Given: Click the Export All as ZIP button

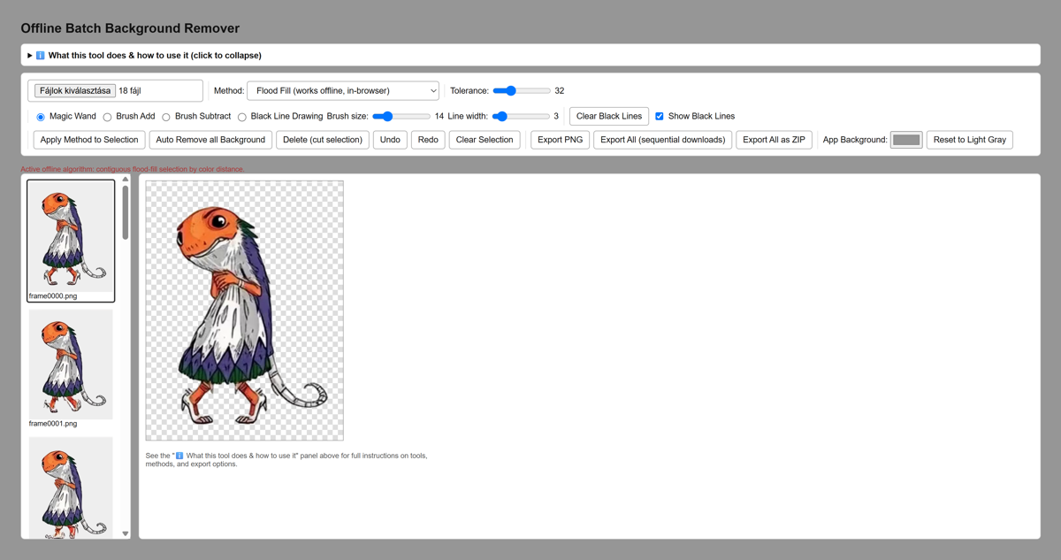Looking at the screenshot, I should tap(774, 140).
